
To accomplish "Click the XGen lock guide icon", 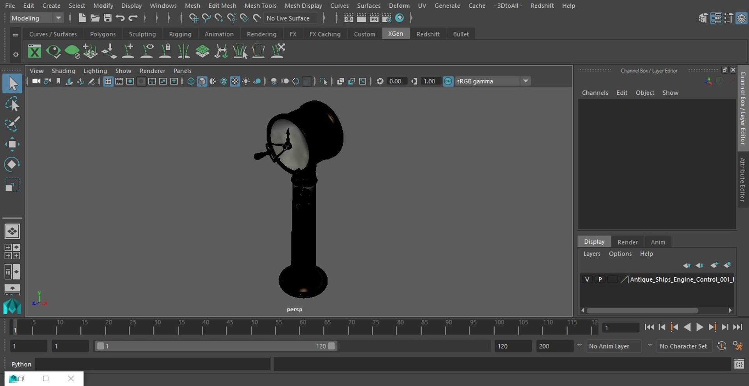I will (x=165, y=51).
